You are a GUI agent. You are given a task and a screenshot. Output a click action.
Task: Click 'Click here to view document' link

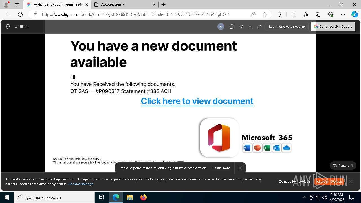(x=197, y=101)
